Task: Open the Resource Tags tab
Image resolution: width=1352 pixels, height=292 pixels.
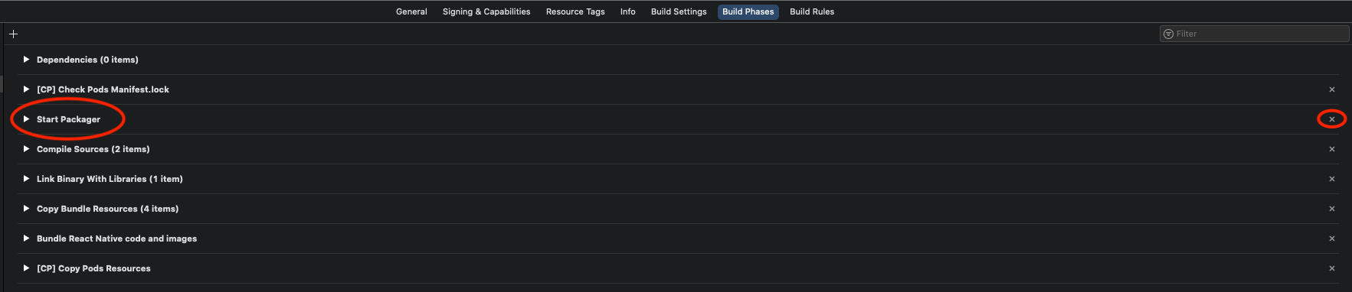Action: [575, 11]
